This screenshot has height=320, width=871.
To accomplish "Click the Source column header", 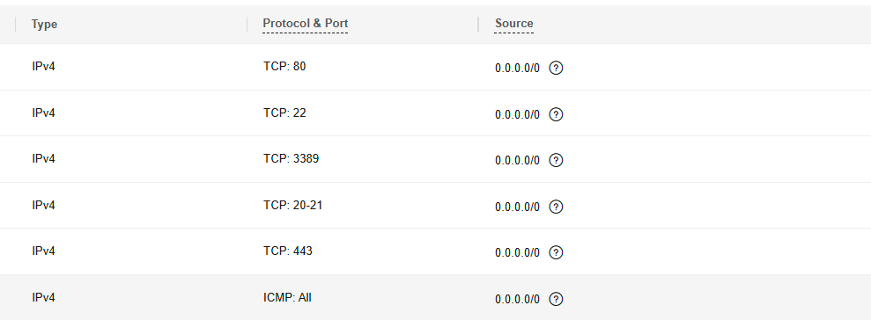I will pyautogui.click(x=514, y=23).
